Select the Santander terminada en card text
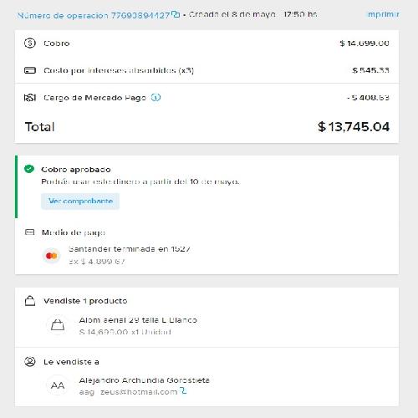 pyautogui.click(x=130, y=249)
